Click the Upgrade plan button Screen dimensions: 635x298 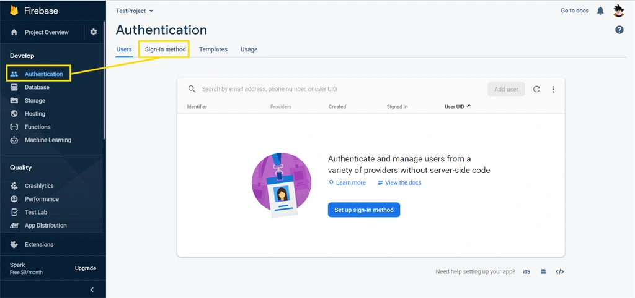click(86, 268)
